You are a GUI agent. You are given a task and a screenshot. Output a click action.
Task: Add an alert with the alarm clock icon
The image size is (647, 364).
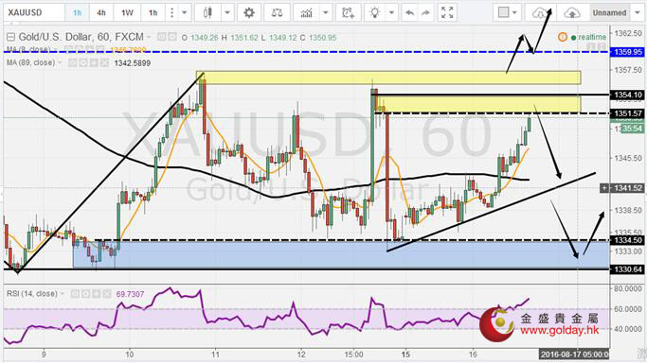tap(348, 13)
